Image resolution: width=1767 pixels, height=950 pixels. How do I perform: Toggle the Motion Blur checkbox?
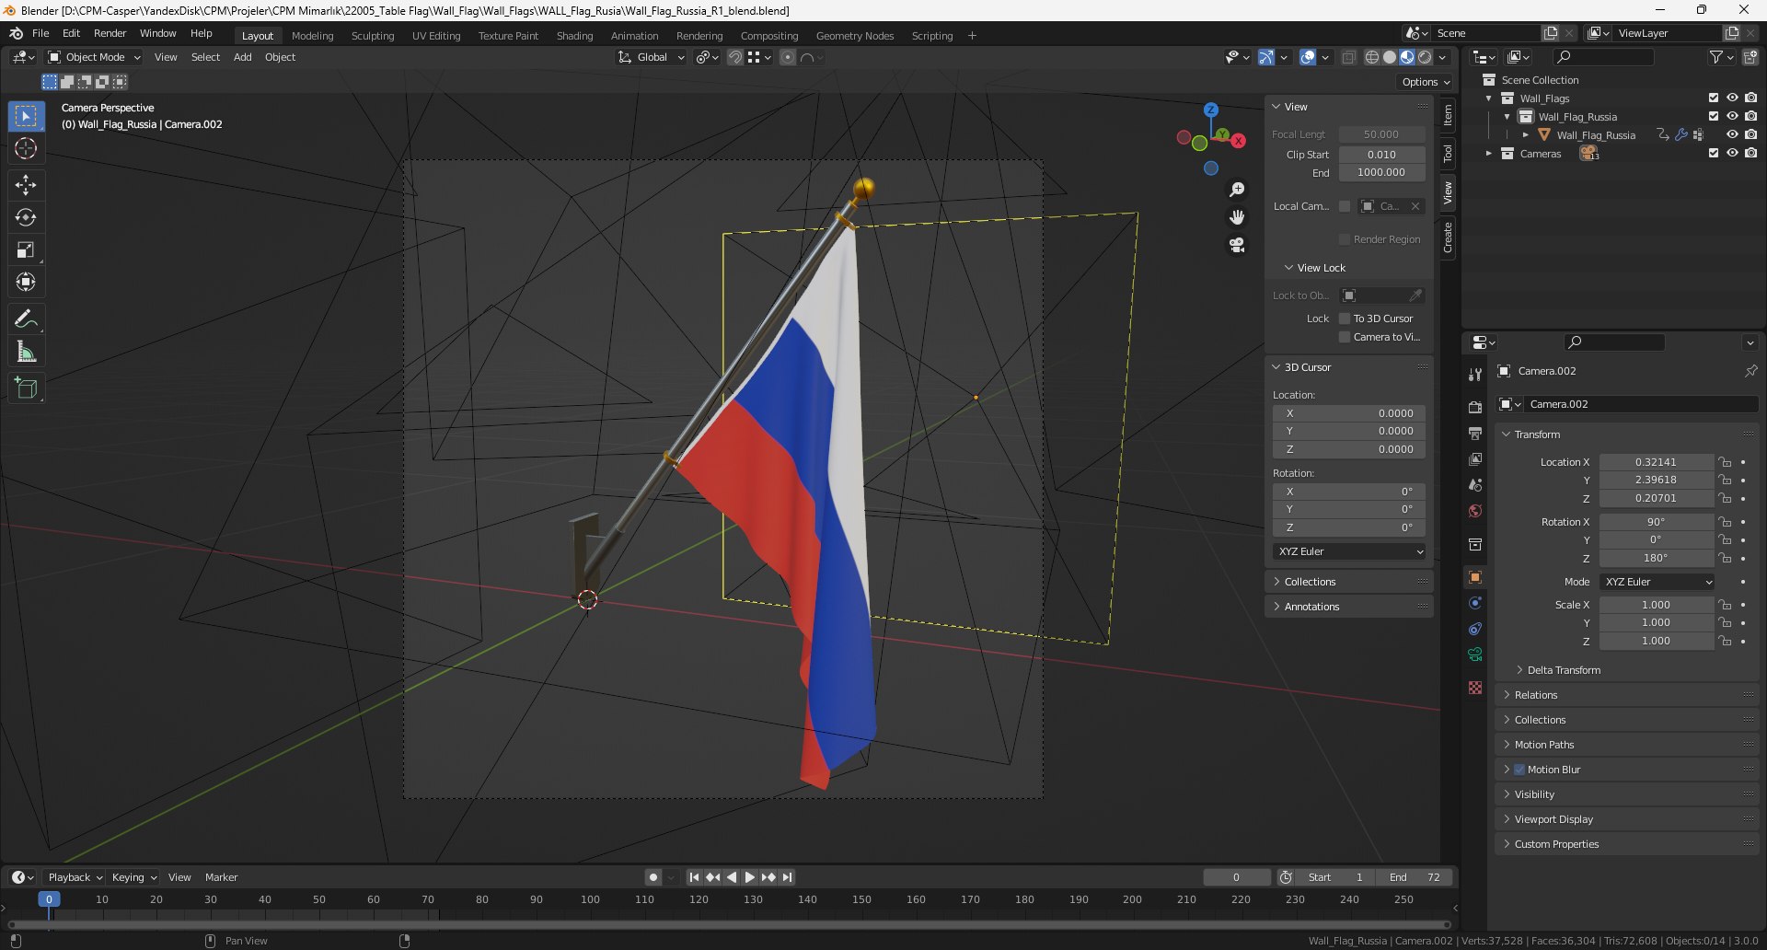tap(1519, 770)
